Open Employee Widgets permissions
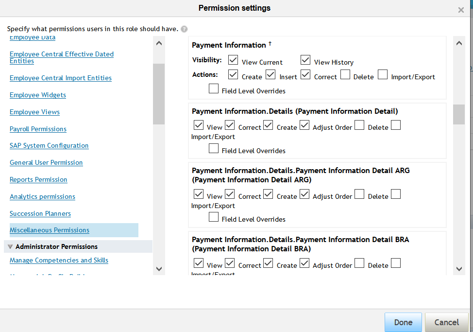The height and width of the screenshot is (332, 473). [38, 95]
